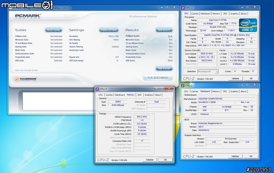Click the Name field Intel Core i7 3770K
The image size is (274, 173).
click(218, 20)
